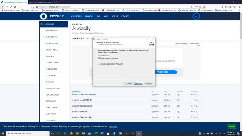
Task: Click Siguiente in the Audacity installer
Action: 138,83
